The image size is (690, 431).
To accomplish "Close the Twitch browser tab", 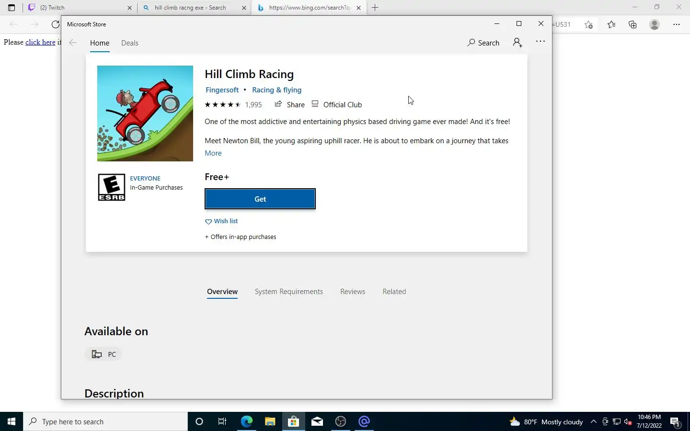I will (x=129, y=8).
